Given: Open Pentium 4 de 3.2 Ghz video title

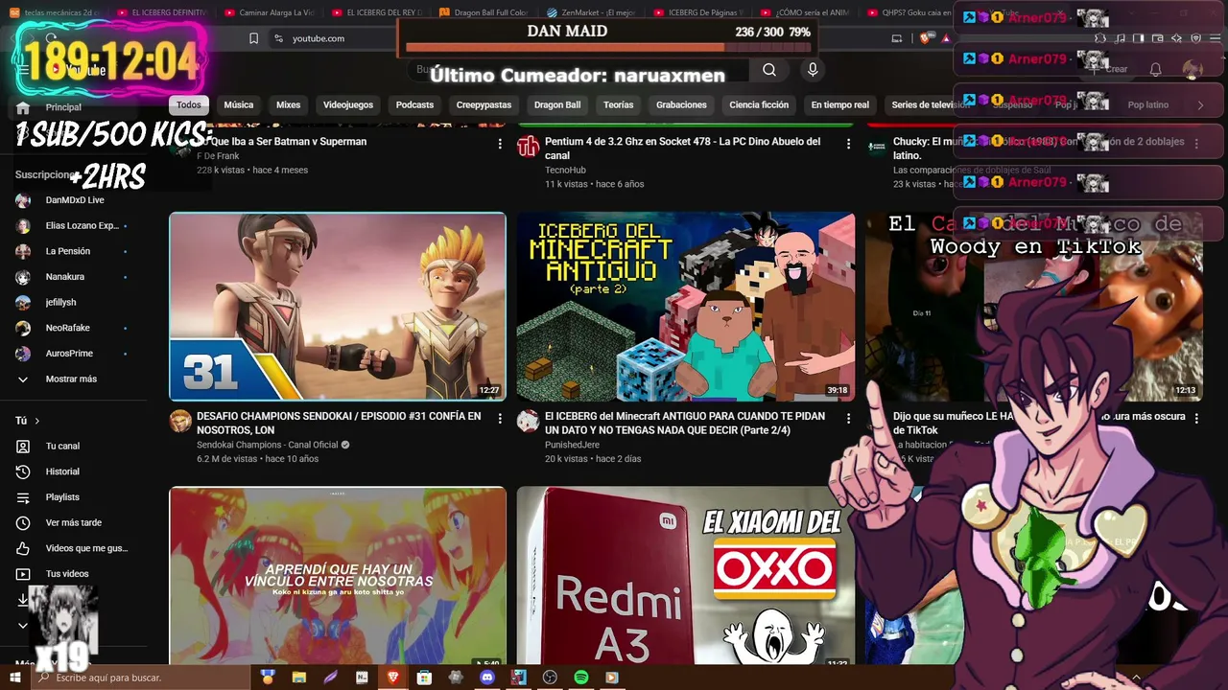Looking at the screenshot, I should coord(682,149).
